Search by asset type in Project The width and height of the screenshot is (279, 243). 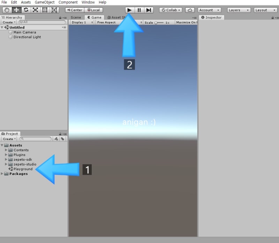pos(56,139)
